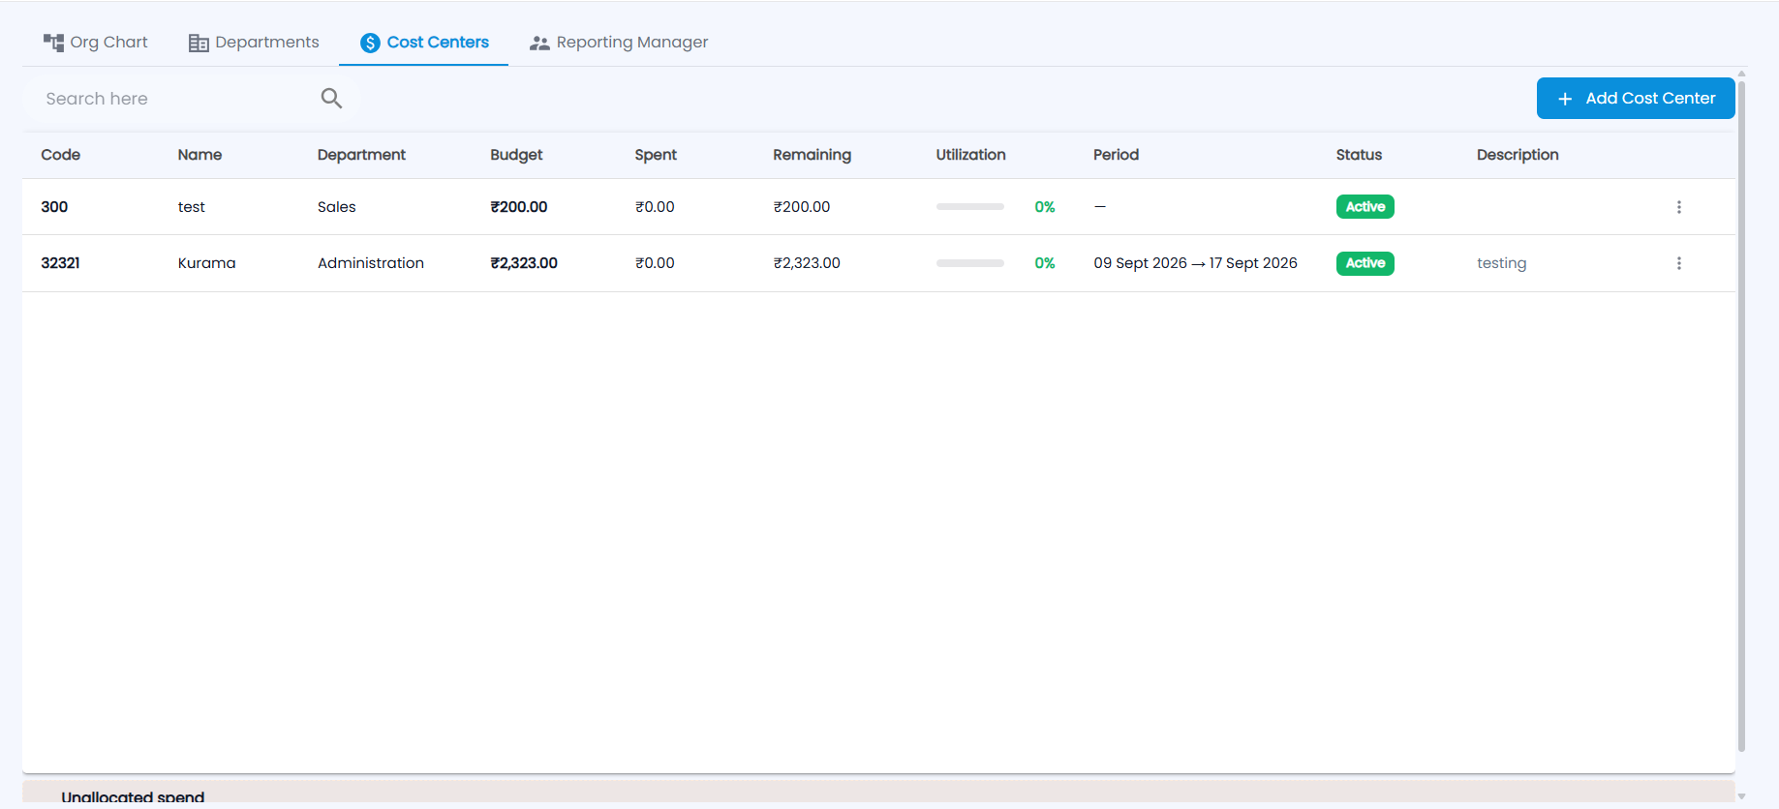The width and height of the screenshot is (1779, 809).
Task: Click the Sales department cell
Action: (336, 207)
